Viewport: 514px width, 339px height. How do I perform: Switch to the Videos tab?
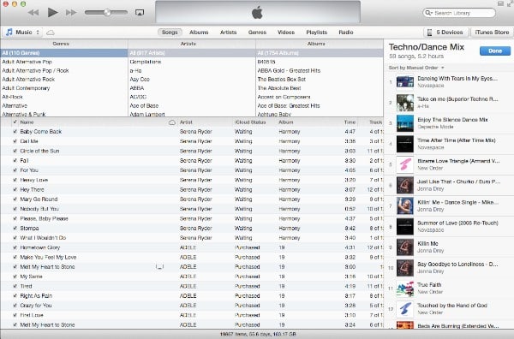286,32
